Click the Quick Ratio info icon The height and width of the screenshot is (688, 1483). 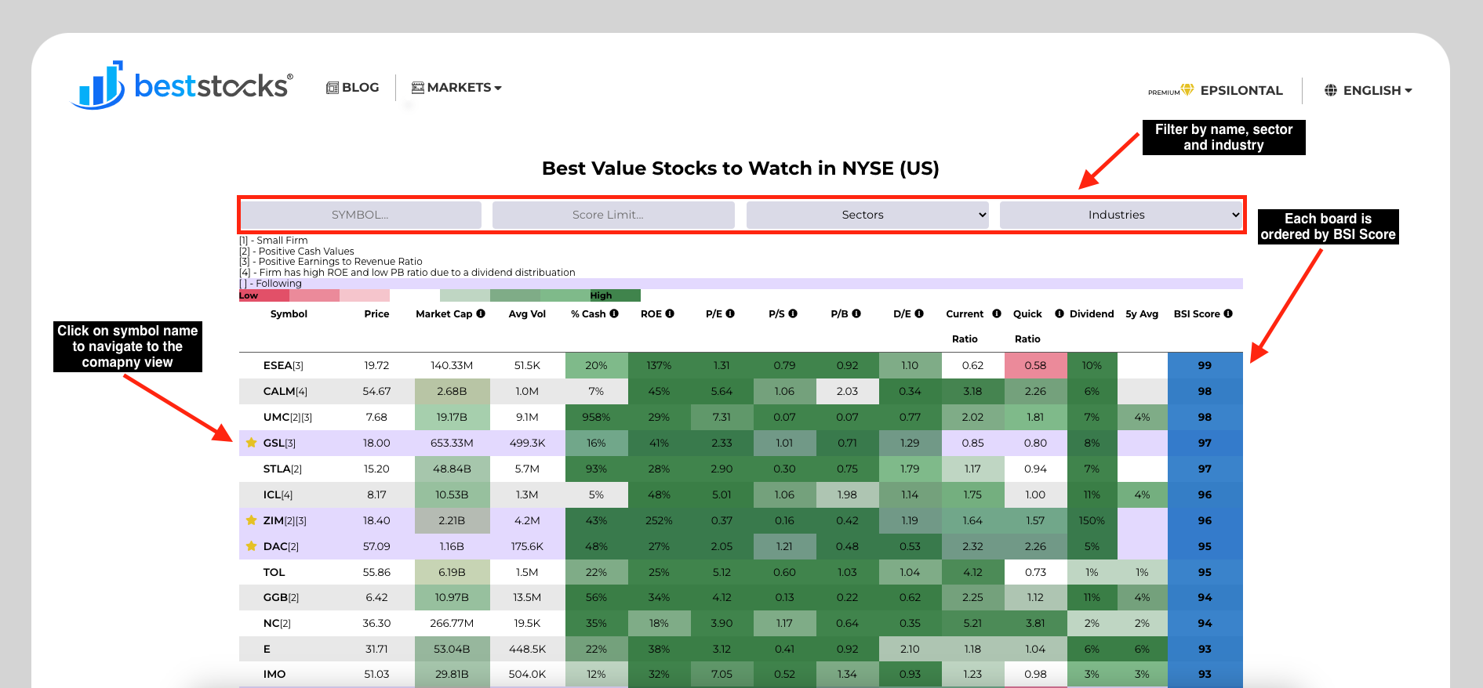(1060, 313)
